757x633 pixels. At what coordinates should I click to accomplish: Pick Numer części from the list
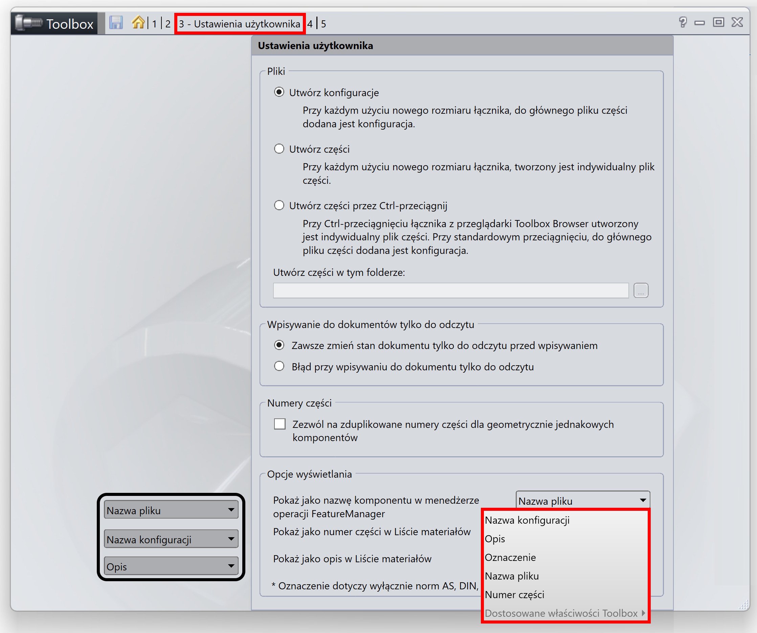514,594
